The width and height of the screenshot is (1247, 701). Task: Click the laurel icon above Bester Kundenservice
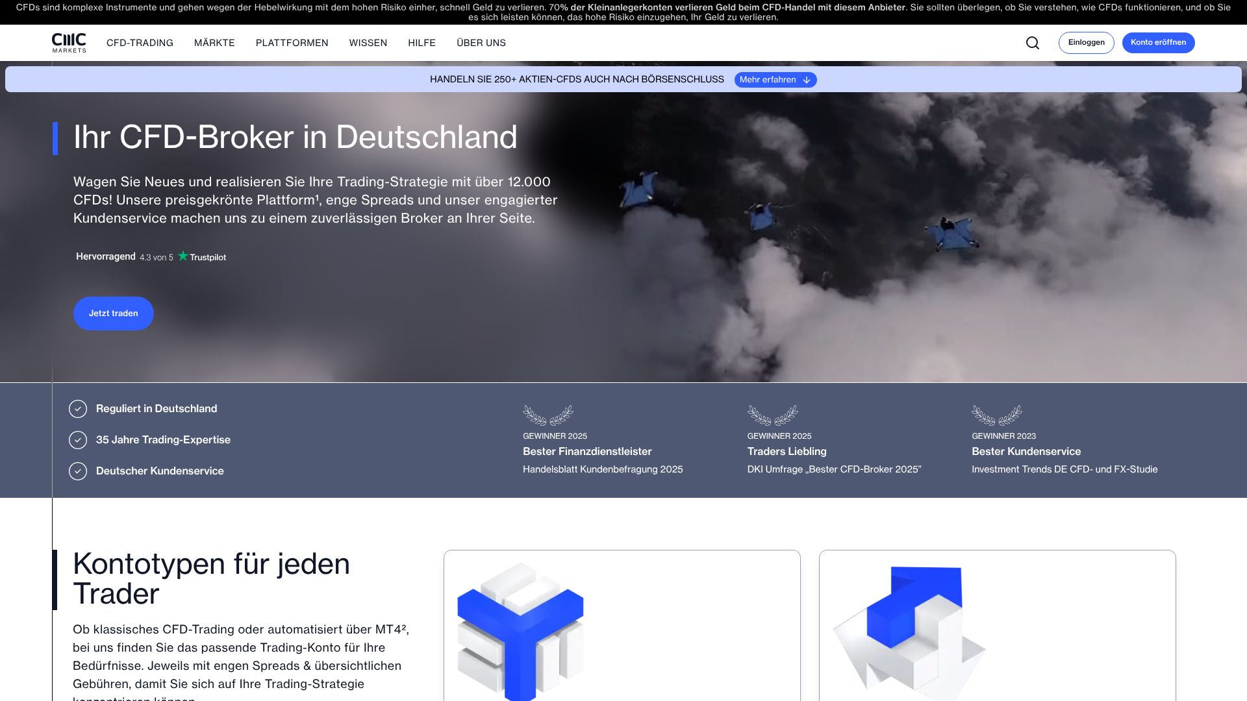point(996,415)
